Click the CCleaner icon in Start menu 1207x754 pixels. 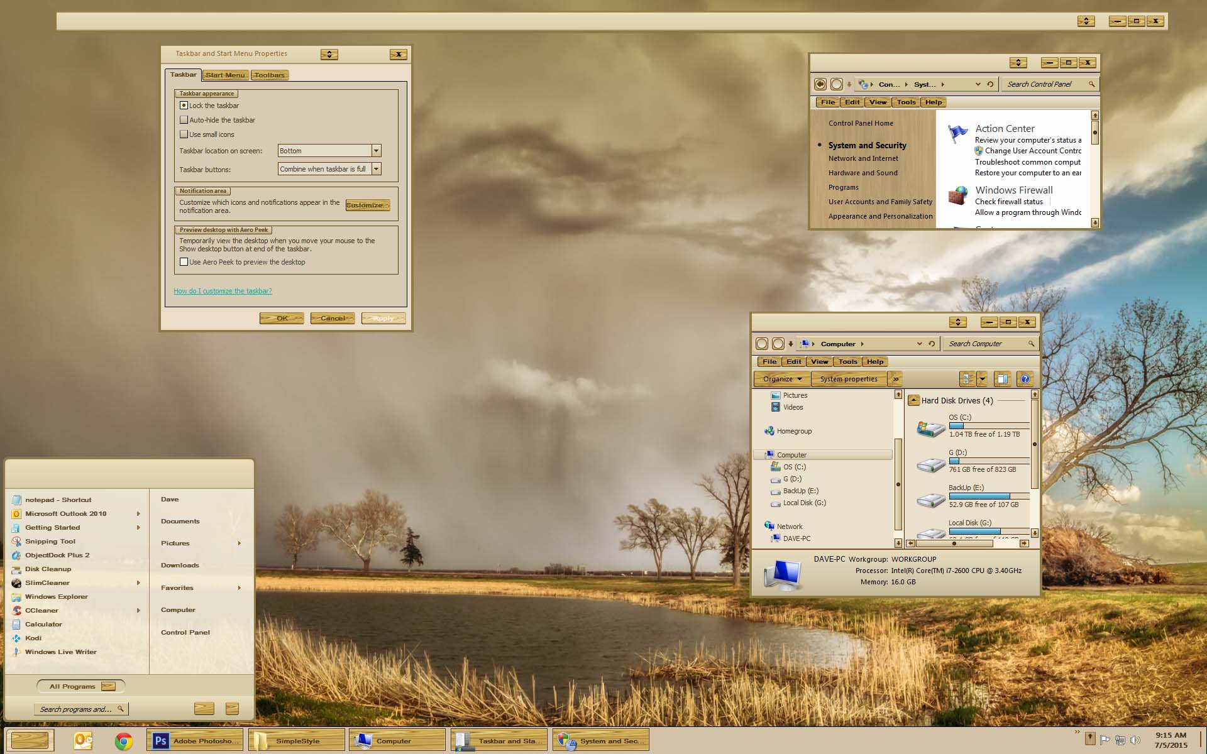[16, 610]
